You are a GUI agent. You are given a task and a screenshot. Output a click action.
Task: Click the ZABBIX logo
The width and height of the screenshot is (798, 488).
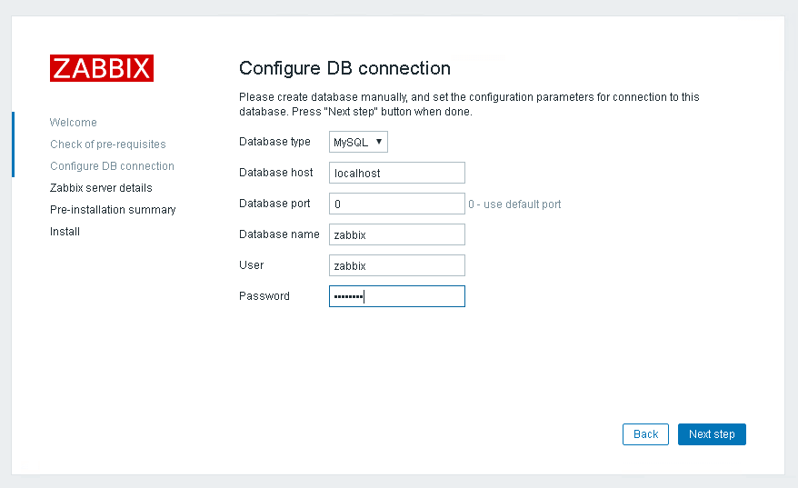(x=102, y=68)
